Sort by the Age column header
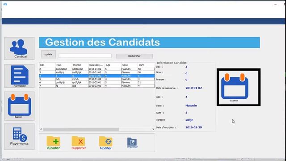This screenshot has width=286, height=161. coord(113,65)
